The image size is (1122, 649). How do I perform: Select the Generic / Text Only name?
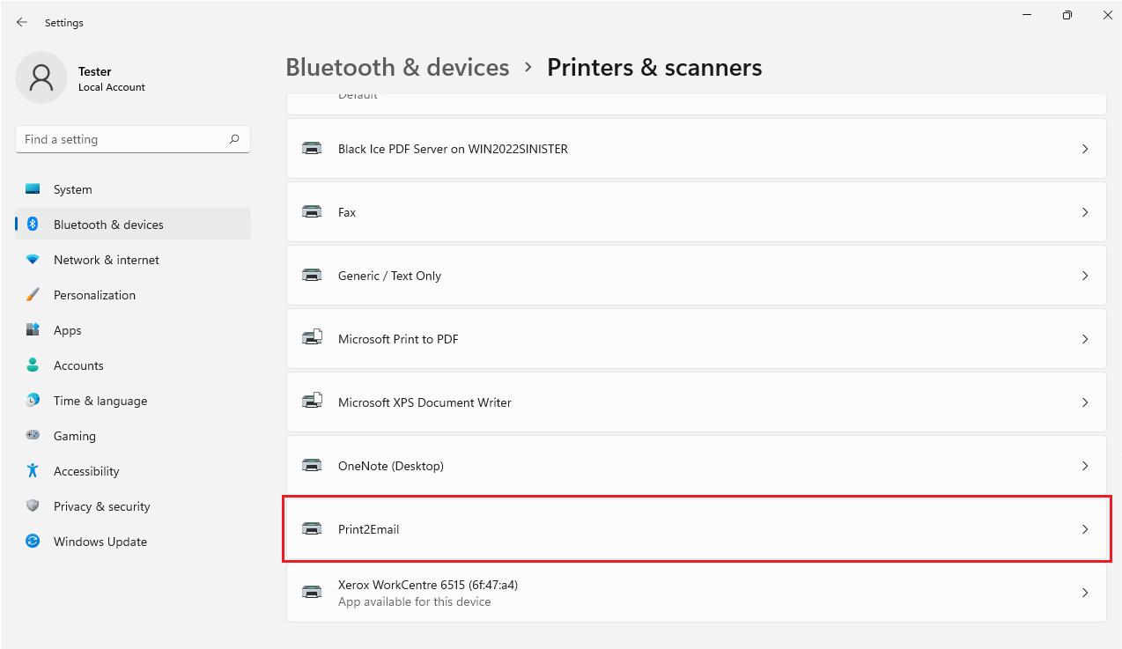389,276
